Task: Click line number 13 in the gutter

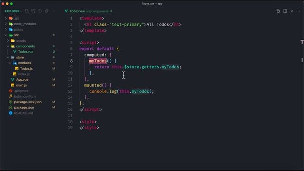Action: coord(70,91)
